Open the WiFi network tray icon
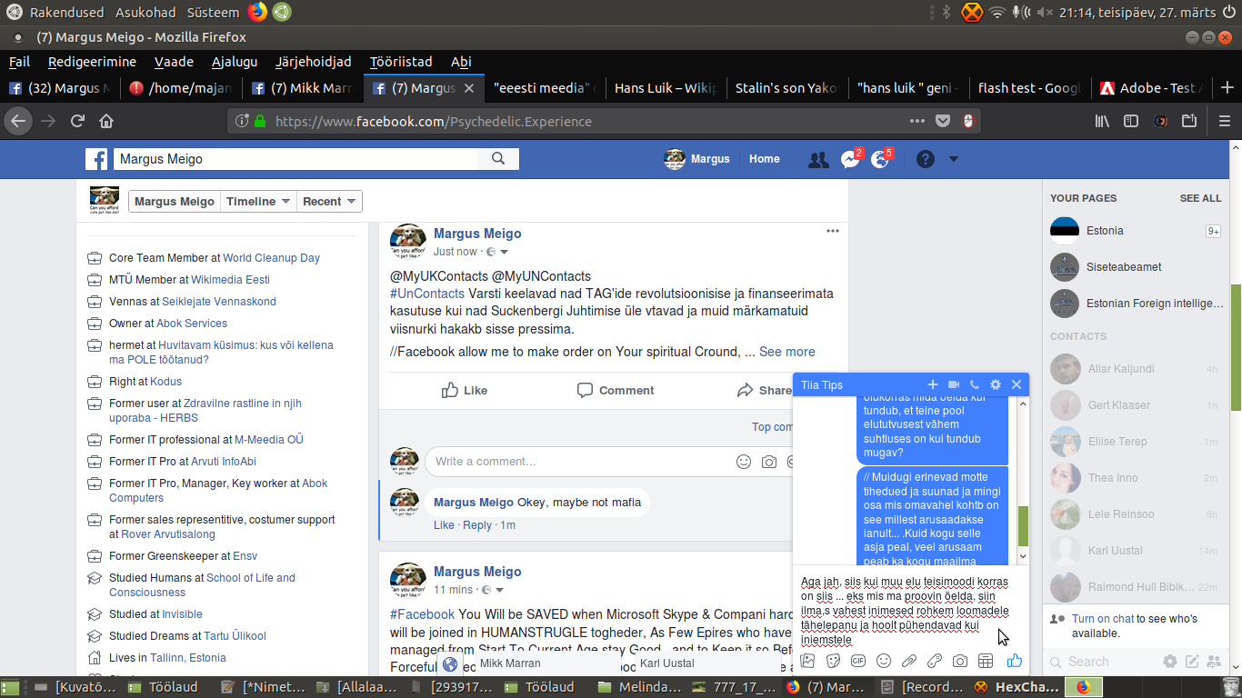The width and height of the screenshot is (1242, 698). [x=997, y=13]
